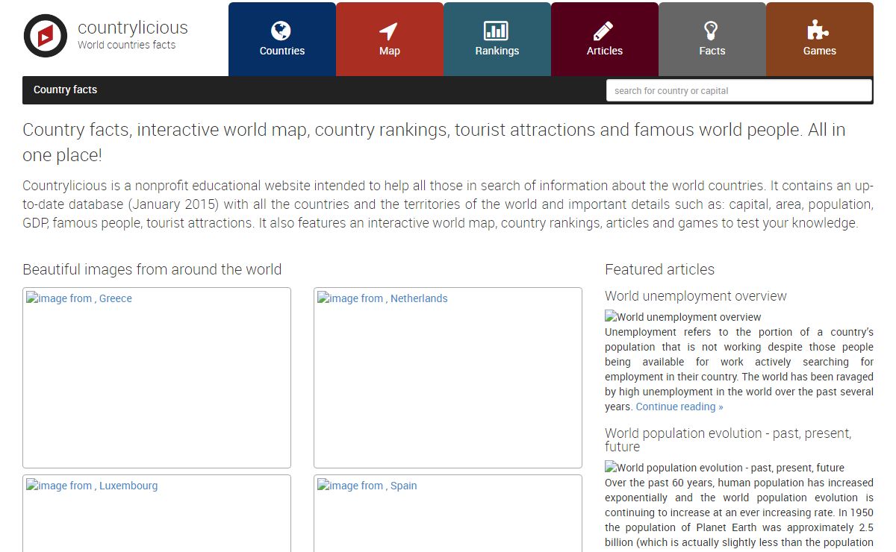This screenshot has height=552, width=896.
Task: Click the Featured articles heading
Action: pyautogui.click(x=660, y=269)
